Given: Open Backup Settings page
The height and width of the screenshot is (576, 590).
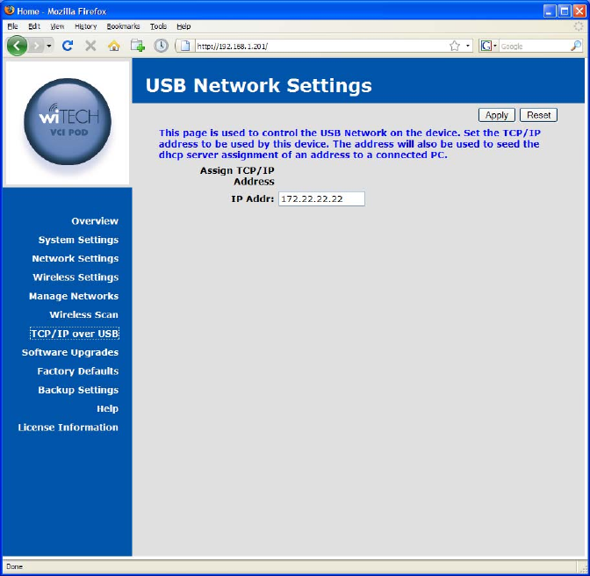Looking at the screenshot, I should (78, 390).
